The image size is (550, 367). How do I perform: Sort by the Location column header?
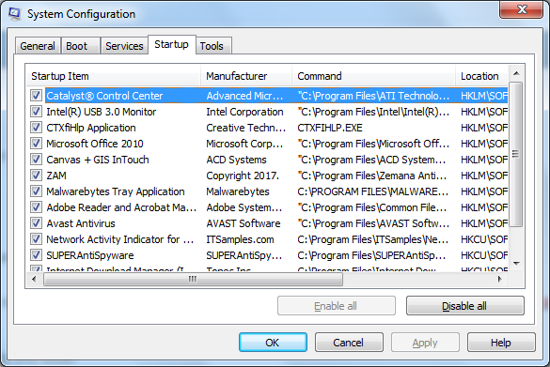(481, 76)
